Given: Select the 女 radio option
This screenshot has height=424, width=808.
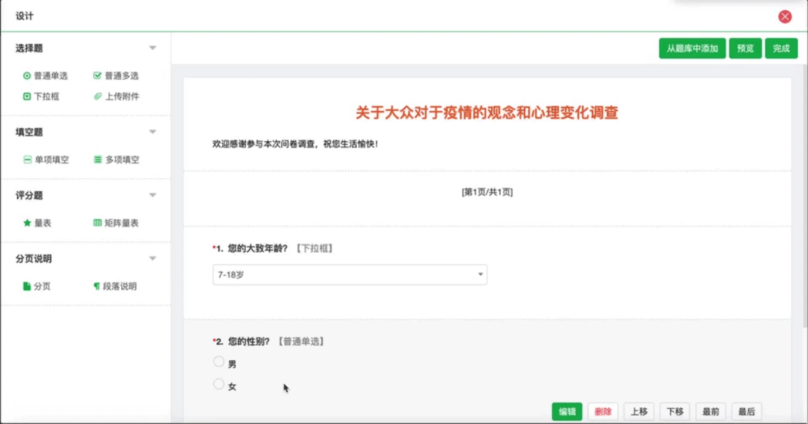Looking at the screenshot, I should tap(219, 384).
